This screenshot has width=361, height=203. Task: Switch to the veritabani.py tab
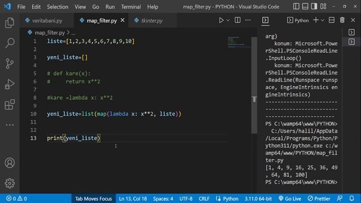(x=47, y=21)
